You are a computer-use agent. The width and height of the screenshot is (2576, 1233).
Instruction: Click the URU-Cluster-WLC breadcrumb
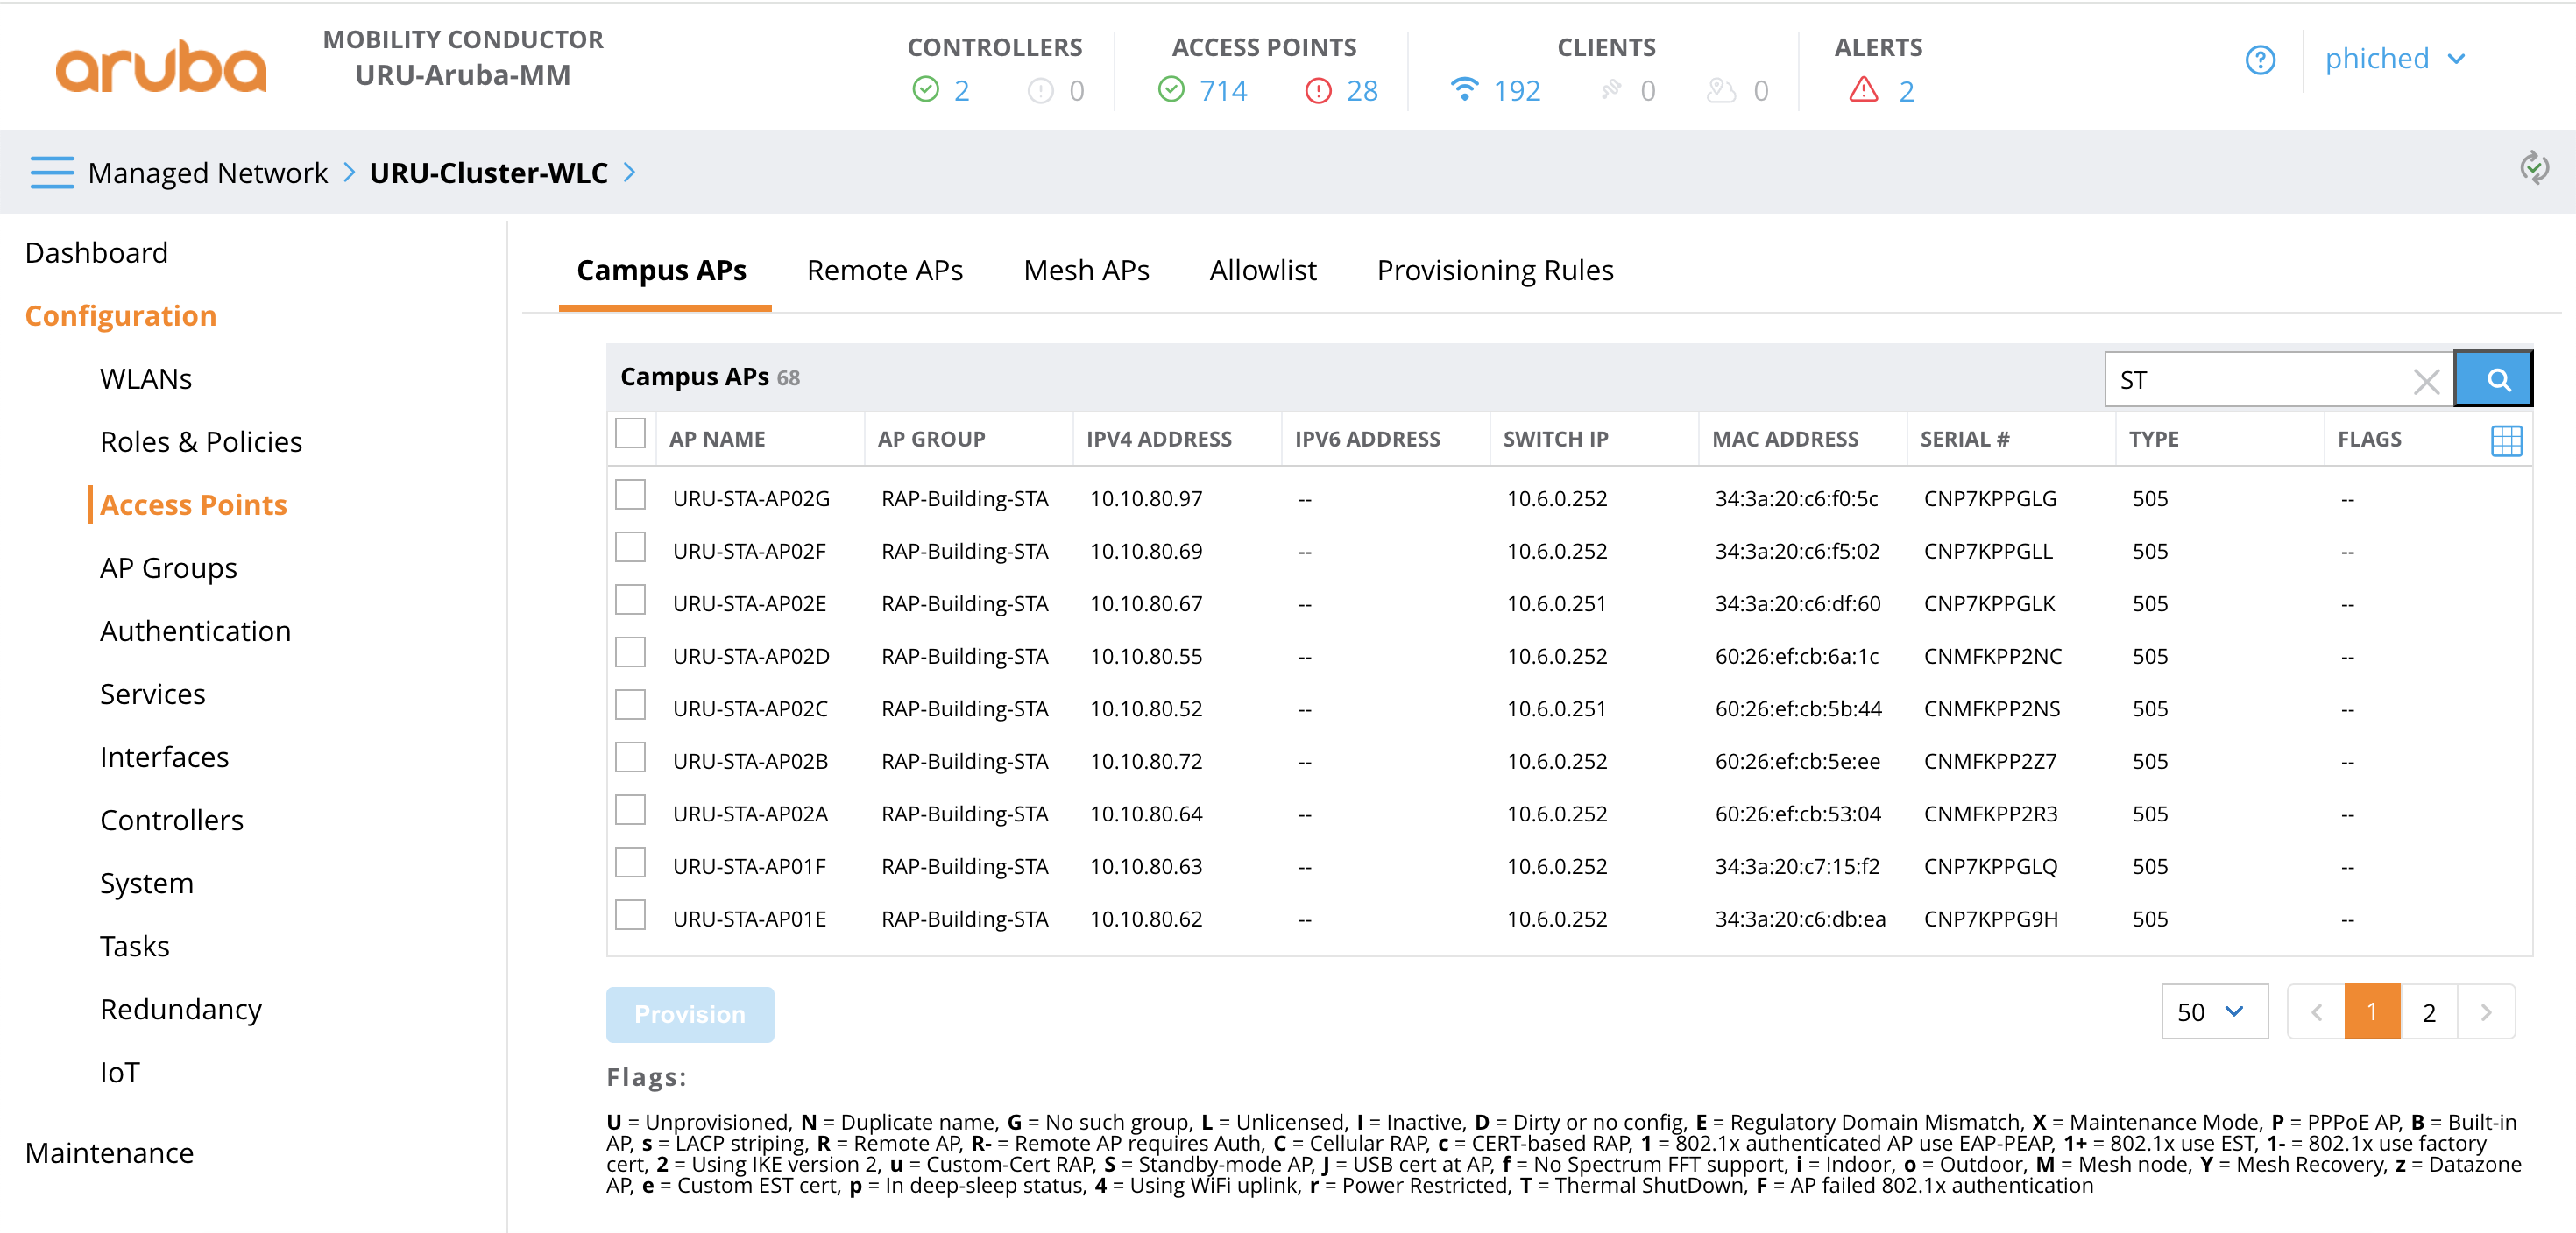tap(489, 173)
